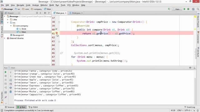The image size is (200, 112).
Task: Open the Navigate menu
Action: [20, 5]
